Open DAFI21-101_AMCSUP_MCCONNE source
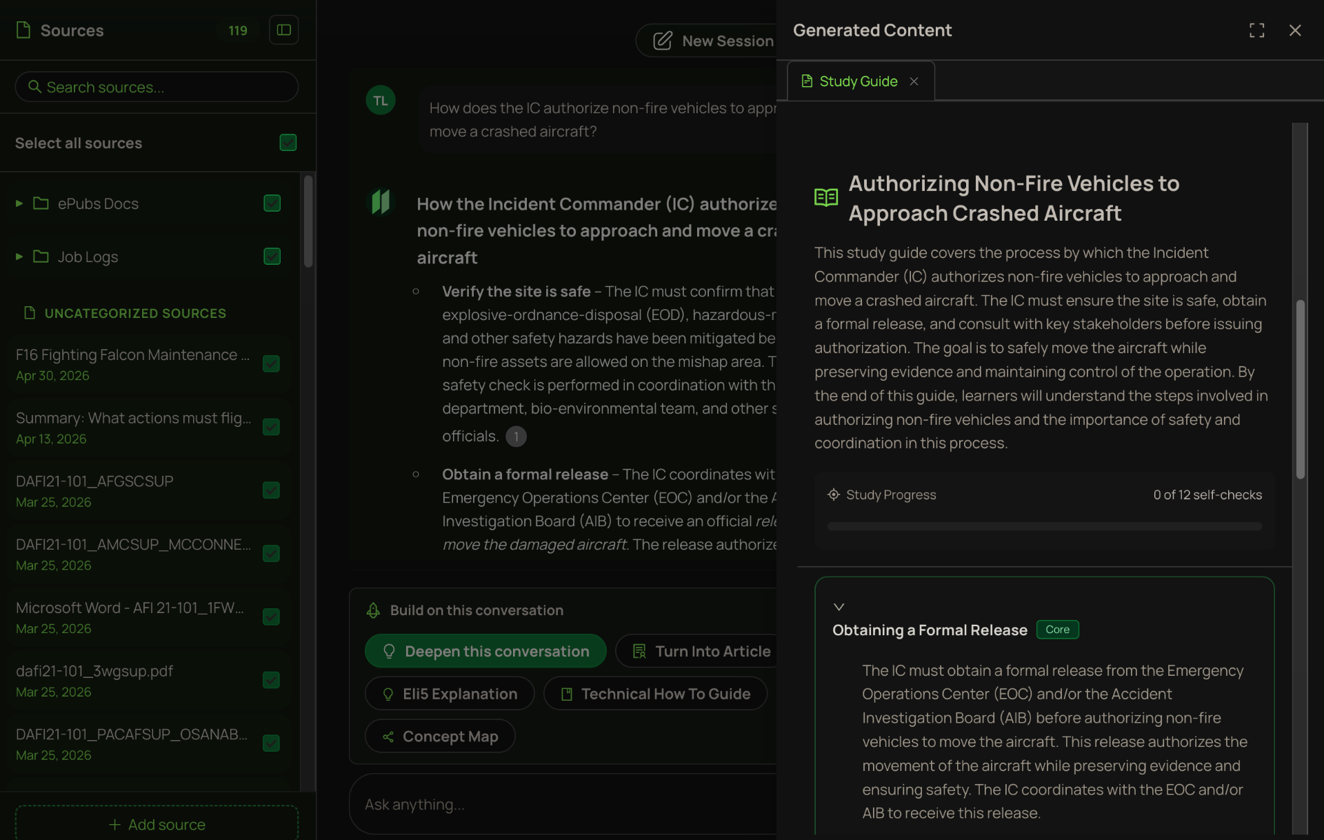1324x840 pixels. pos(134,554)
